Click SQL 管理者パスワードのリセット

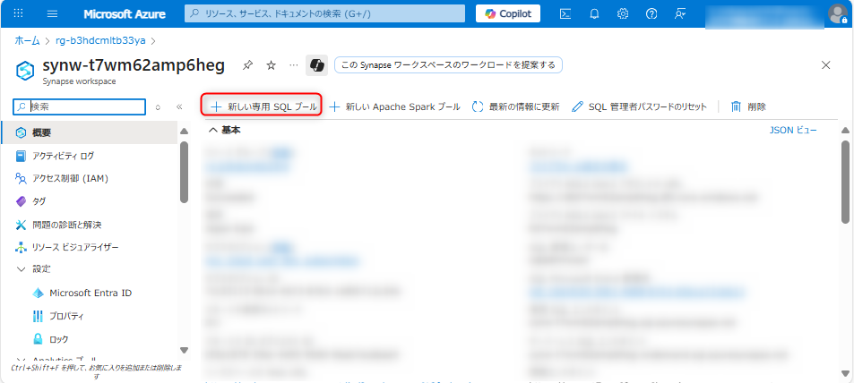pos(640,106)
